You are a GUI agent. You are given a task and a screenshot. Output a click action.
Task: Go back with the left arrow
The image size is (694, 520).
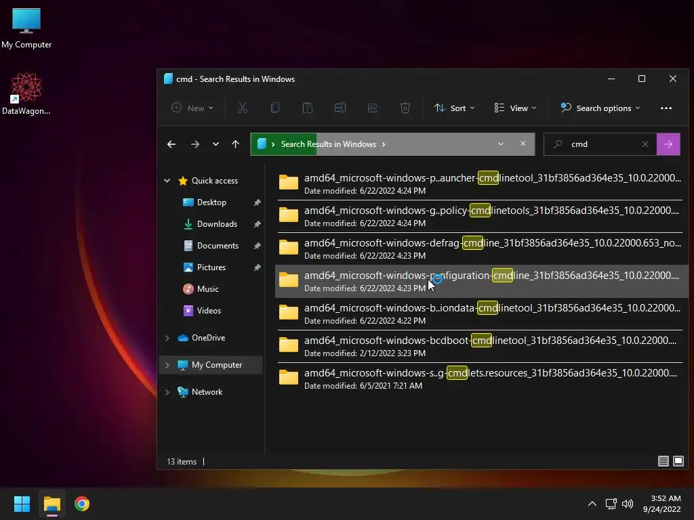171,144
